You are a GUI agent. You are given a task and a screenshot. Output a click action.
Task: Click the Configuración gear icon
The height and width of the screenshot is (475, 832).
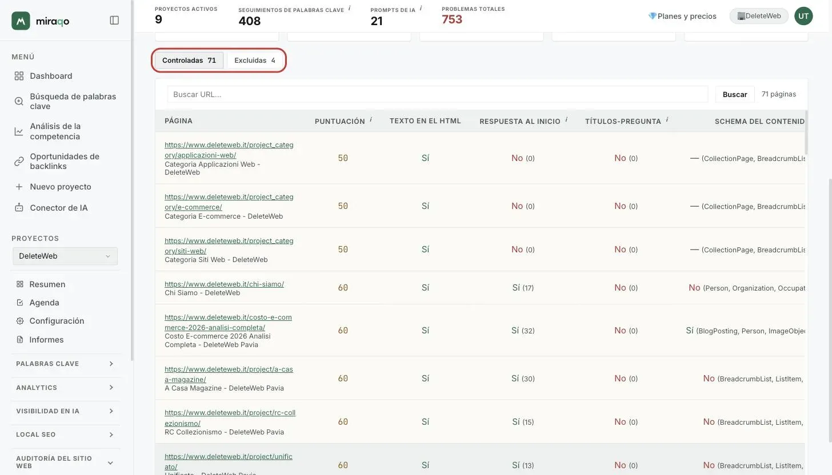point(20,321)
